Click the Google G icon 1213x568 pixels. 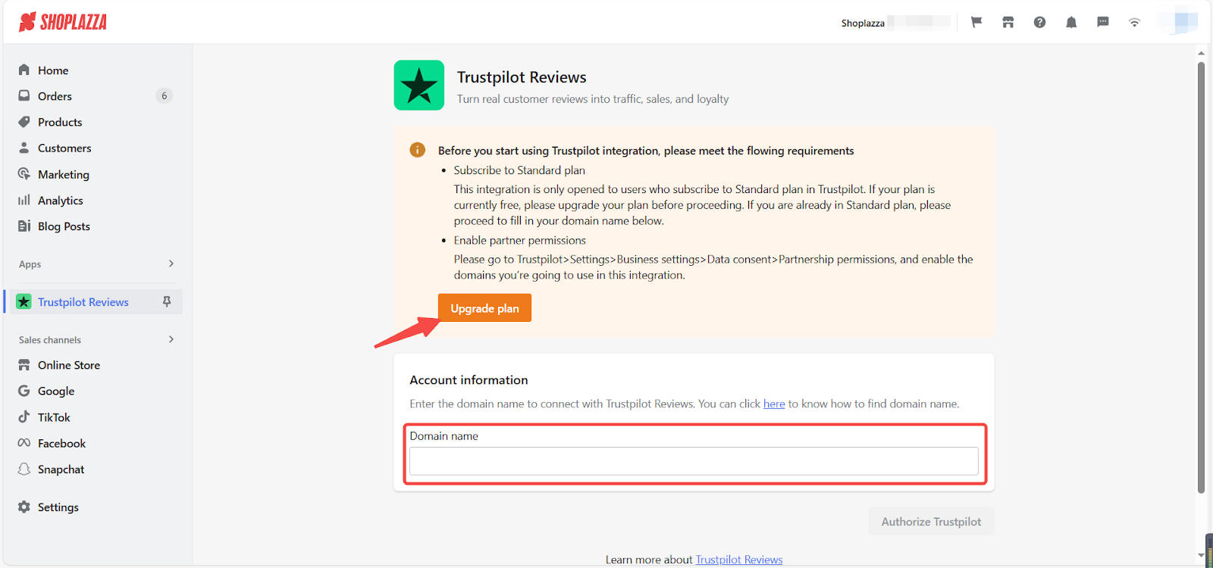[24, 391]
